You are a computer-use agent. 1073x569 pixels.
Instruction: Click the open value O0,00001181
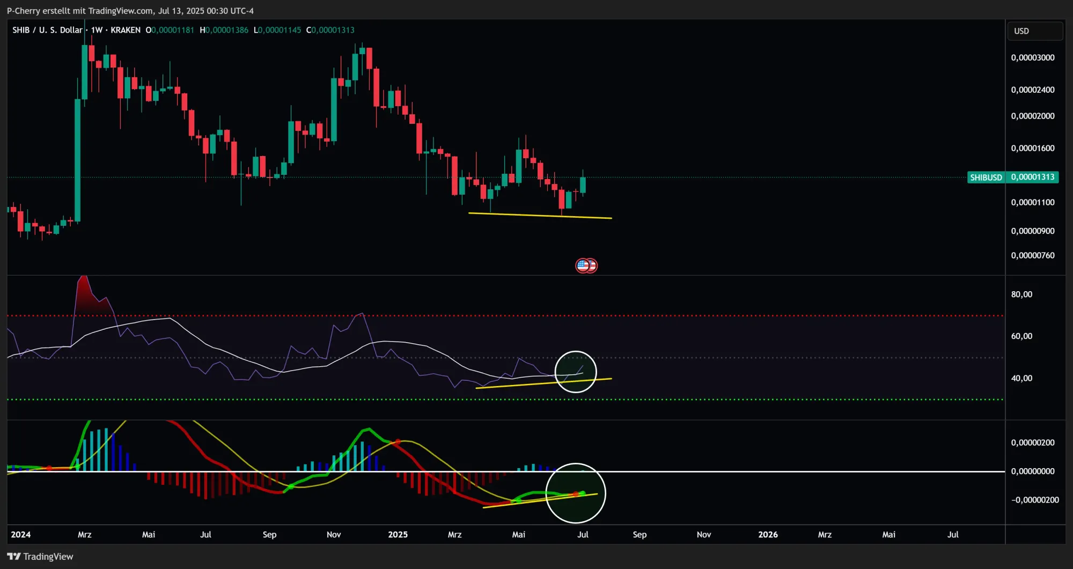click(170, 30)
